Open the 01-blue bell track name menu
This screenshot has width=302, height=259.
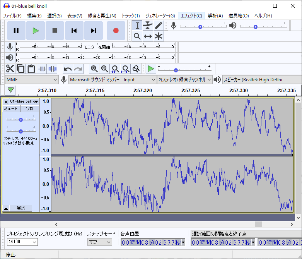point(24,101)
